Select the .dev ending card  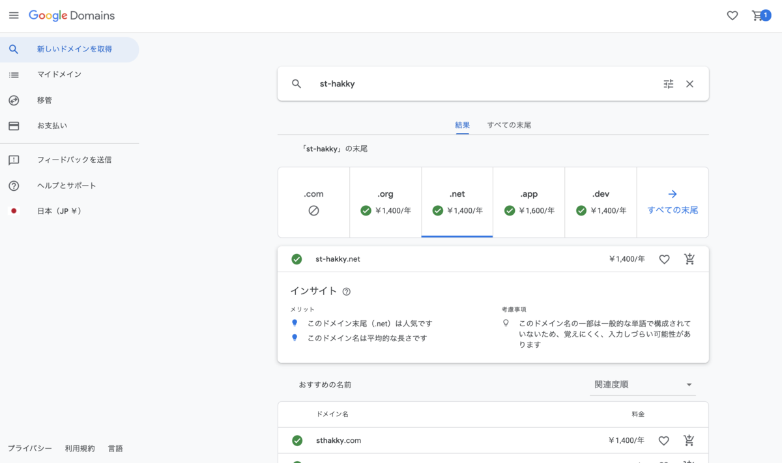(601, 203)
